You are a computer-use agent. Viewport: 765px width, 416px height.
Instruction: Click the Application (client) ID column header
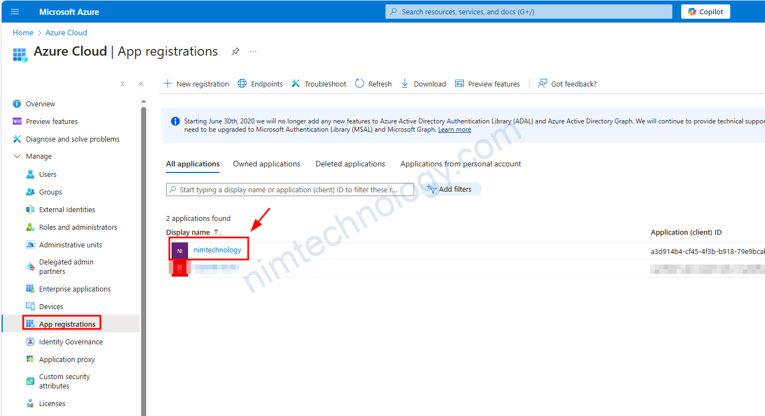[686, 233]
